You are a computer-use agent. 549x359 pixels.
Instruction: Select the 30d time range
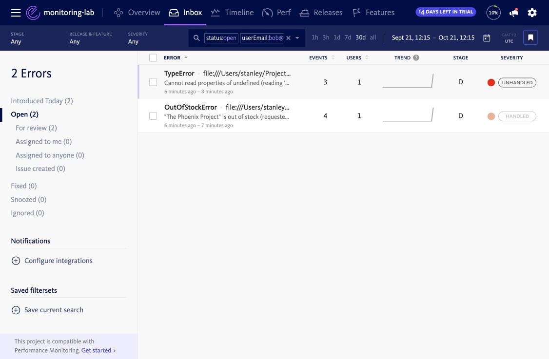[361, 38]
